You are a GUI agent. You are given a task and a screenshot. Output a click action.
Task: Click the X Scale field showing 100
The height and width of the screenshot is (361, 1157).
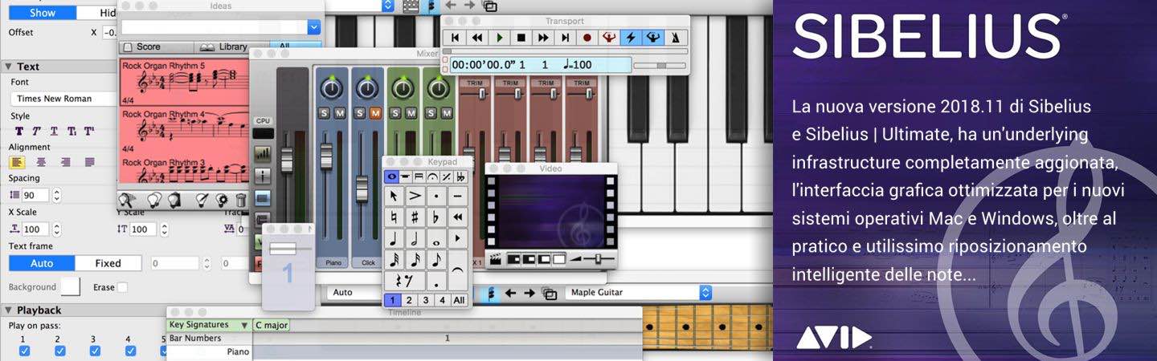[x=35, y=229]
